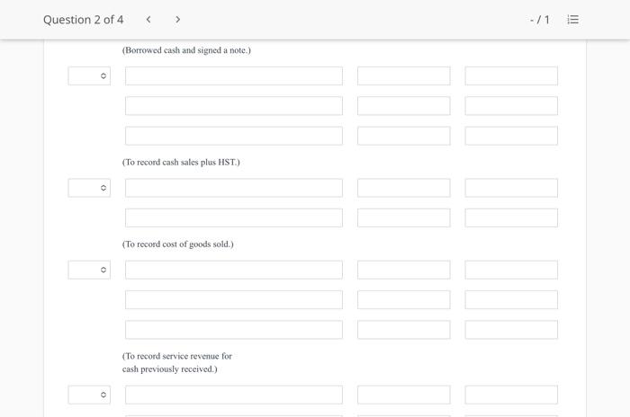
Task: Top-row account field in group above service revenue note
Action: click(x=234, y=270)
